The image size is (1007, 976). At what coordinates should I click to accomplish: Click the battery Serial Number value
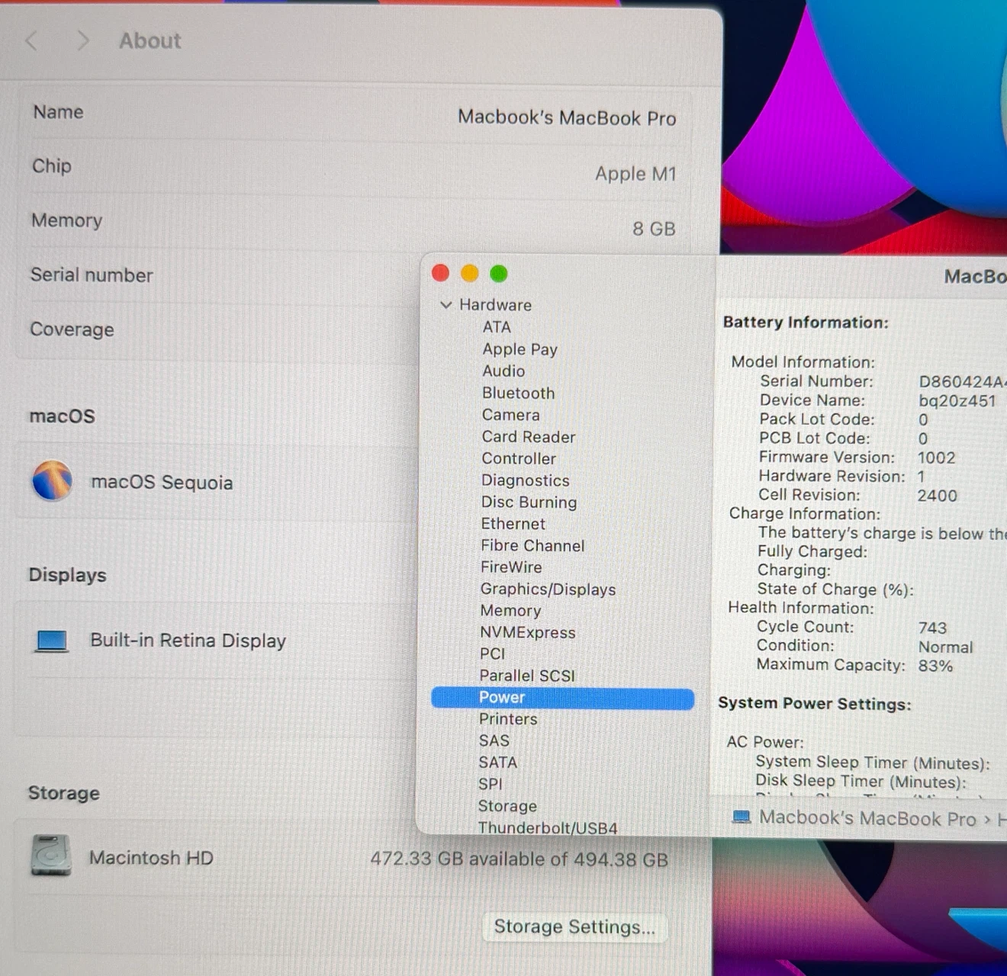coord(961,382)
